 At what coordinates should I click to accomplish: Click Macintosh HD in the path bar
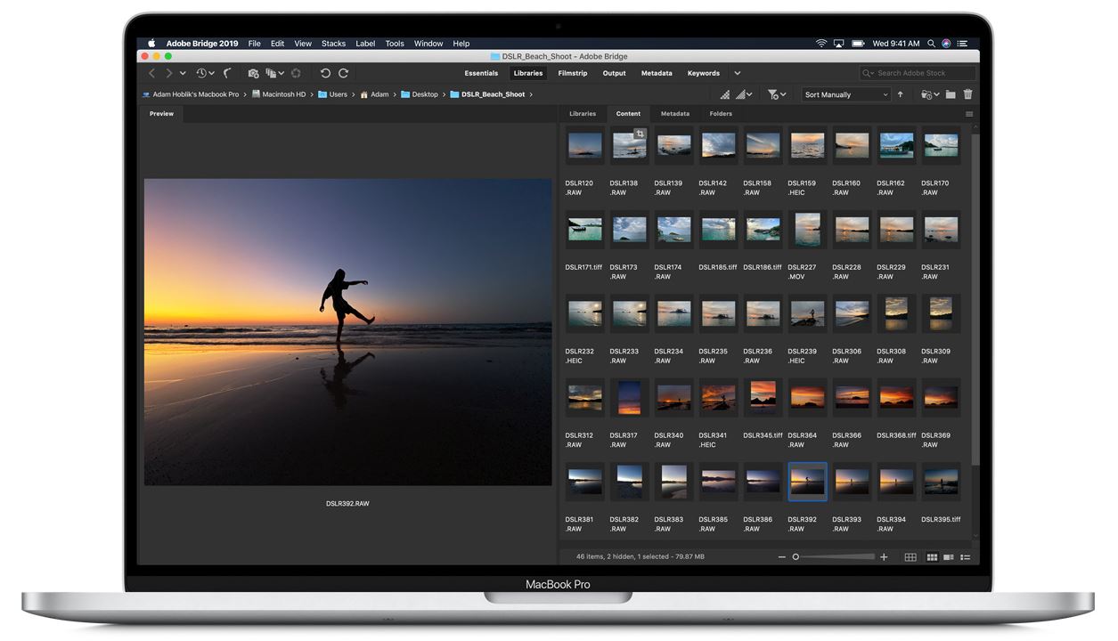[x=283, y=94]
